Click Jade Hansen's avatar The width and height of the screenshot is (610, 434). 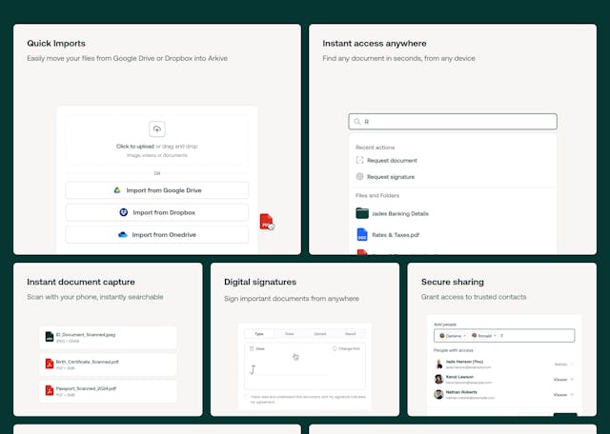pos(438,364)
